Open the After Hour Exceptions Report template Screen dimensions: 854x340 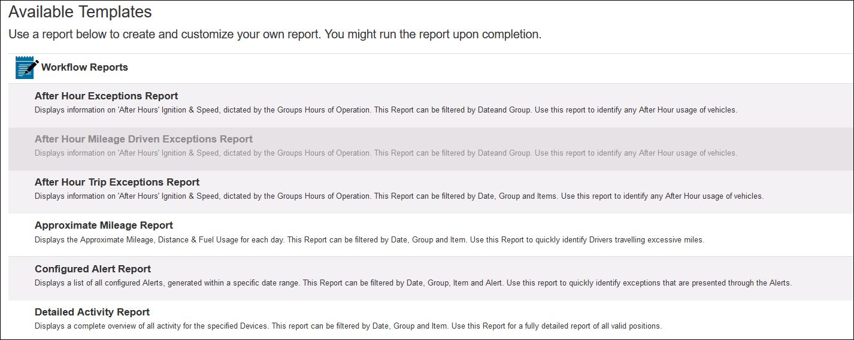coord(106,96)
